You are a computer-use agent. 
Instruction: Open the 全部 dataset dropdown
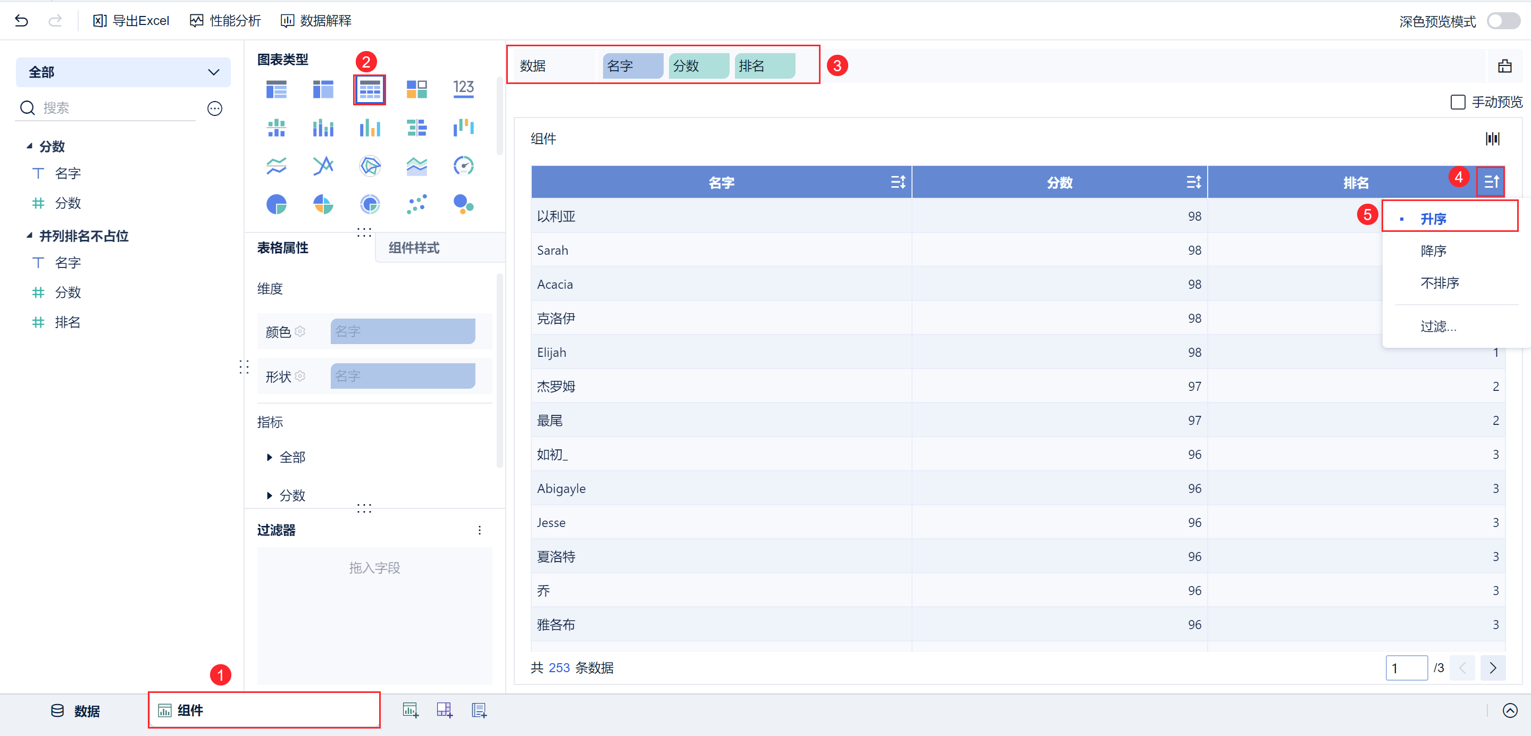pos(123,72)
